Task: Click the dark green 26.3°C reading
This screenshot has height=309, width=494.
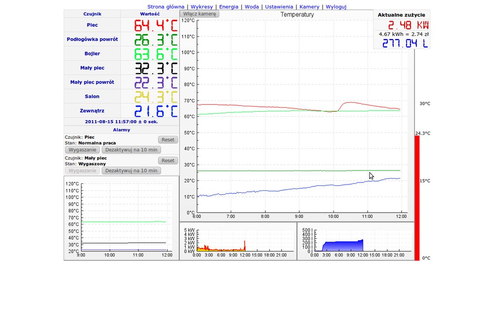Action: coord(156,40)
